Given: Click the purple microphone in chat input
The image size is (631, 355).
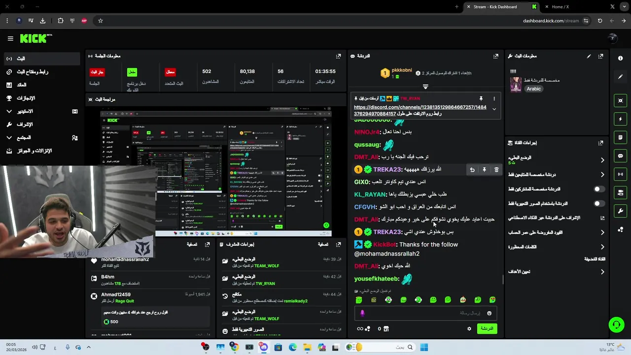Looking at the screenshot, I should click(362, 313).
